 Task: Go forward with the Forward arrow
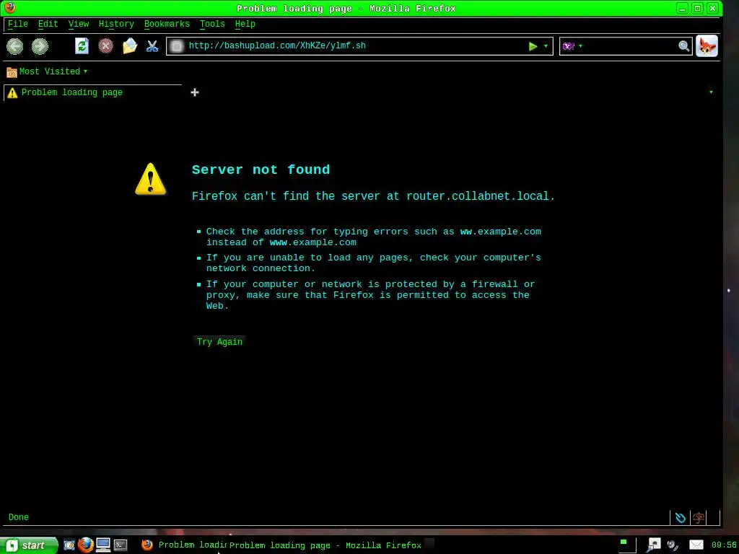pyautogui.click(x=40, y=46)
